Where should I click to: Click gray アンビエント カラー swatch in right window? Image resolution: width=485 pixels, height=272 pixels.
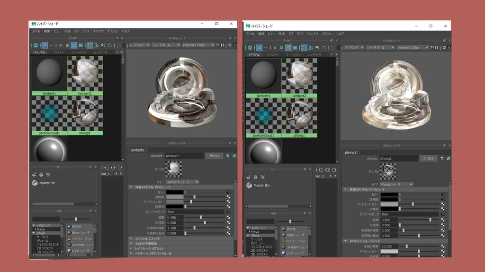point(389,204)
